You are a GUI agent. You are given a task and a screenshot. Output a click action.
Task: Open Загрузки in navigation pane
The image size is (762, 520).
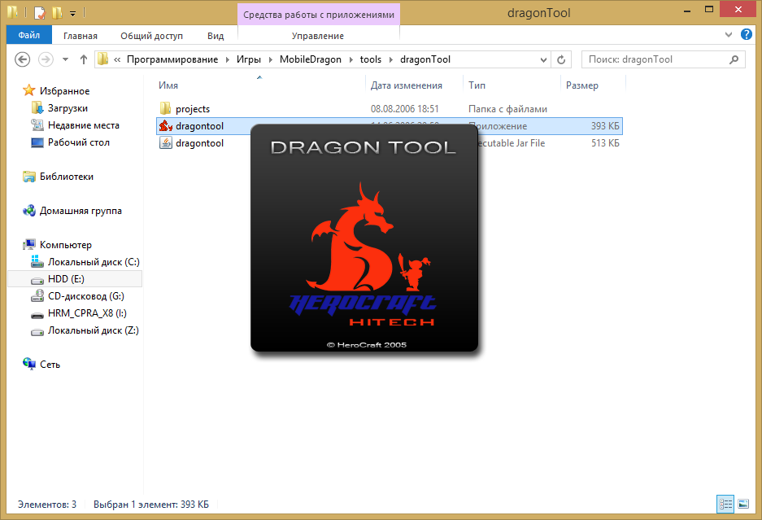[x=67, y=108]
